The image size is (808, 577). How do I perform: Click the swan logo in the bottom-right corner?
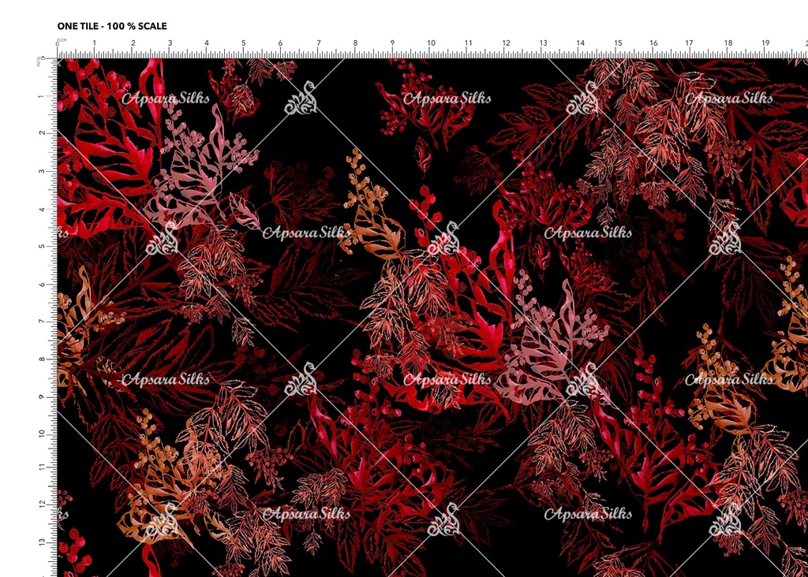point(724,519)
